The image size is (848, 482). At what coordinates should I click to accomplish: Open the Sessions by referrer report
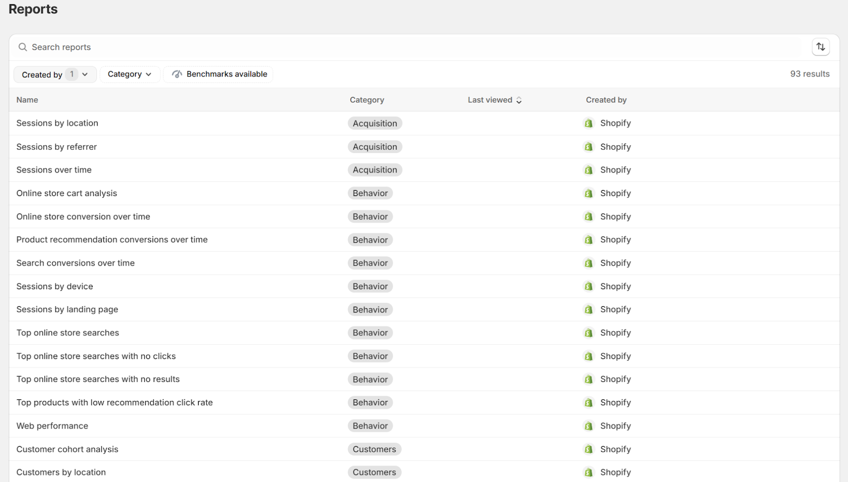point(56,147)
